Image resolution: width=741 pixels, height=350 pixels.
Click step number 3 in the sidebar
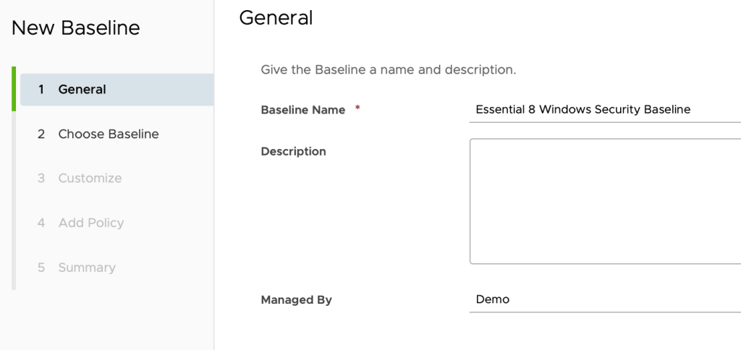pos(41,178)
